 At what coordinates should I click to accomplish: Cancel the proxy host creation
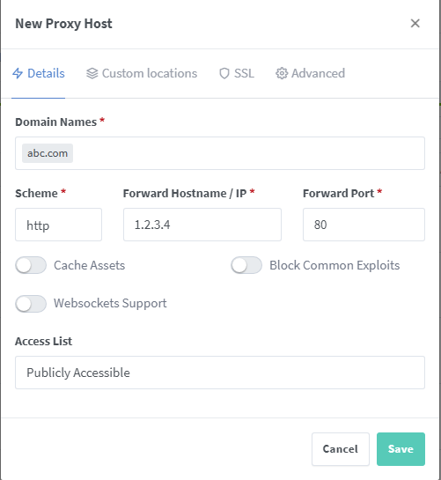341,449
